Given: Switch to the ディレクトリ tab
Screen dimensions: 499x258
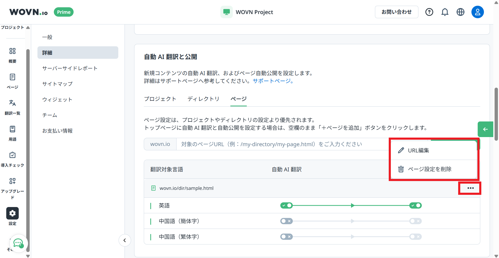Looking at the screenshot, I should 203,99.
